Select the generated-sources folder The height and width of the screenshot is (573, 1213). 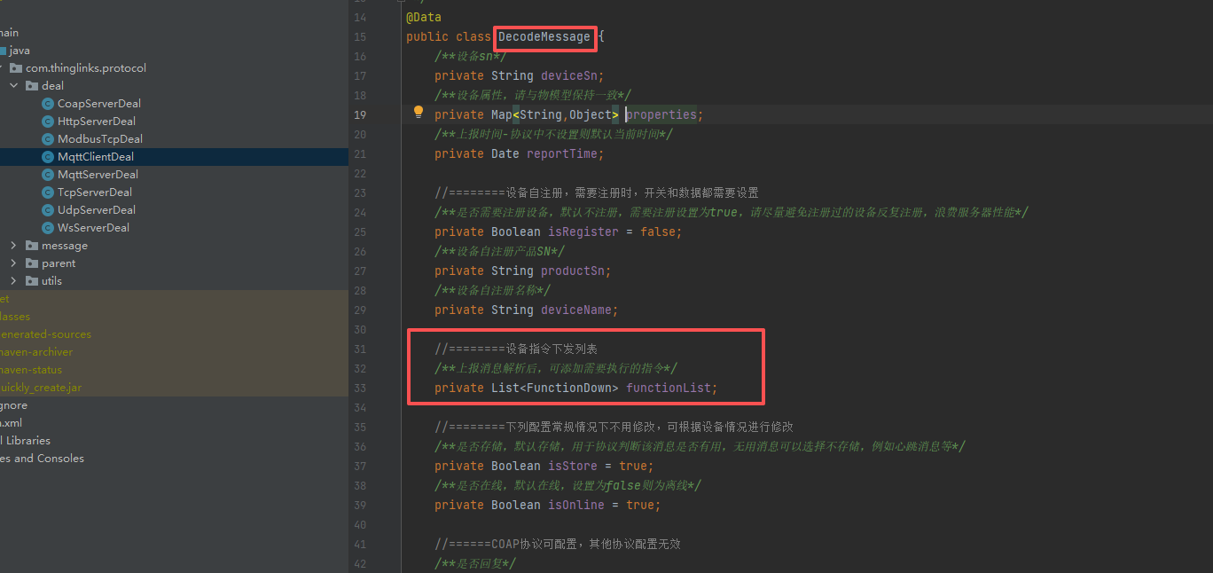click(46, 334)
